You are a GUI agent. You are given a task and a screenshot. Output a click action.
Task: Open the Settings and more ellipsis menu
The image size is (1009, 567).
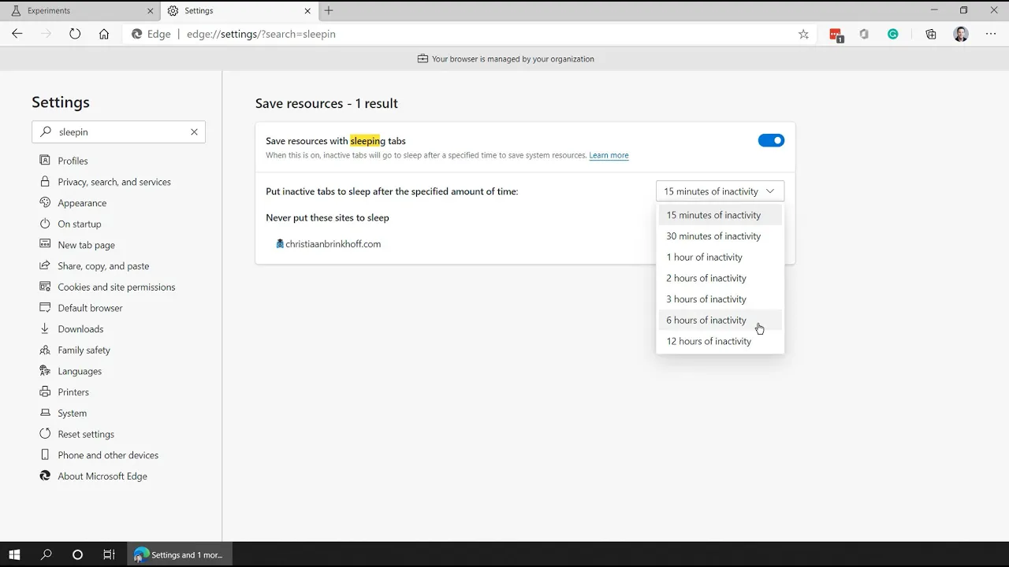point(991,34)
